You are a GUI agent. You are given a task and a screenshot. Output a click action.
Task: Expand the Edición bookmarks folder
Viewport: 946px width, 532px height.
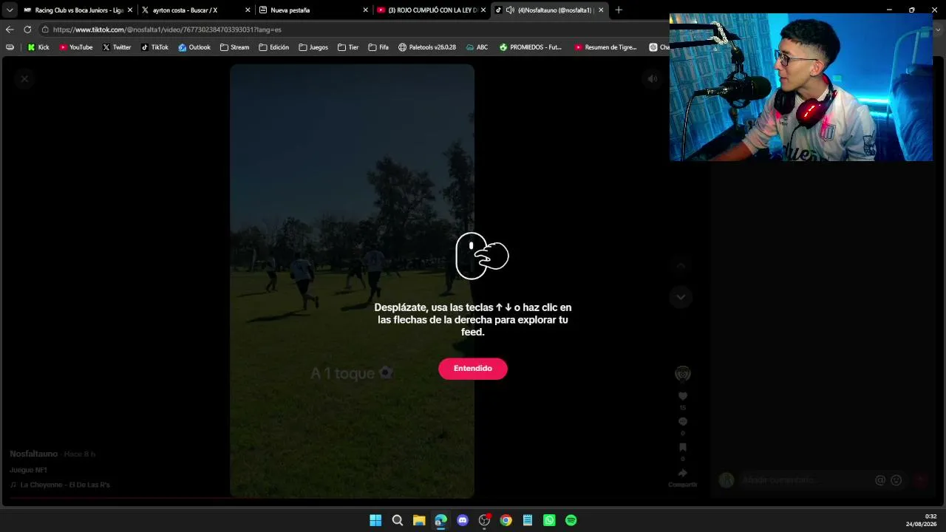click(x=274, y=47)
